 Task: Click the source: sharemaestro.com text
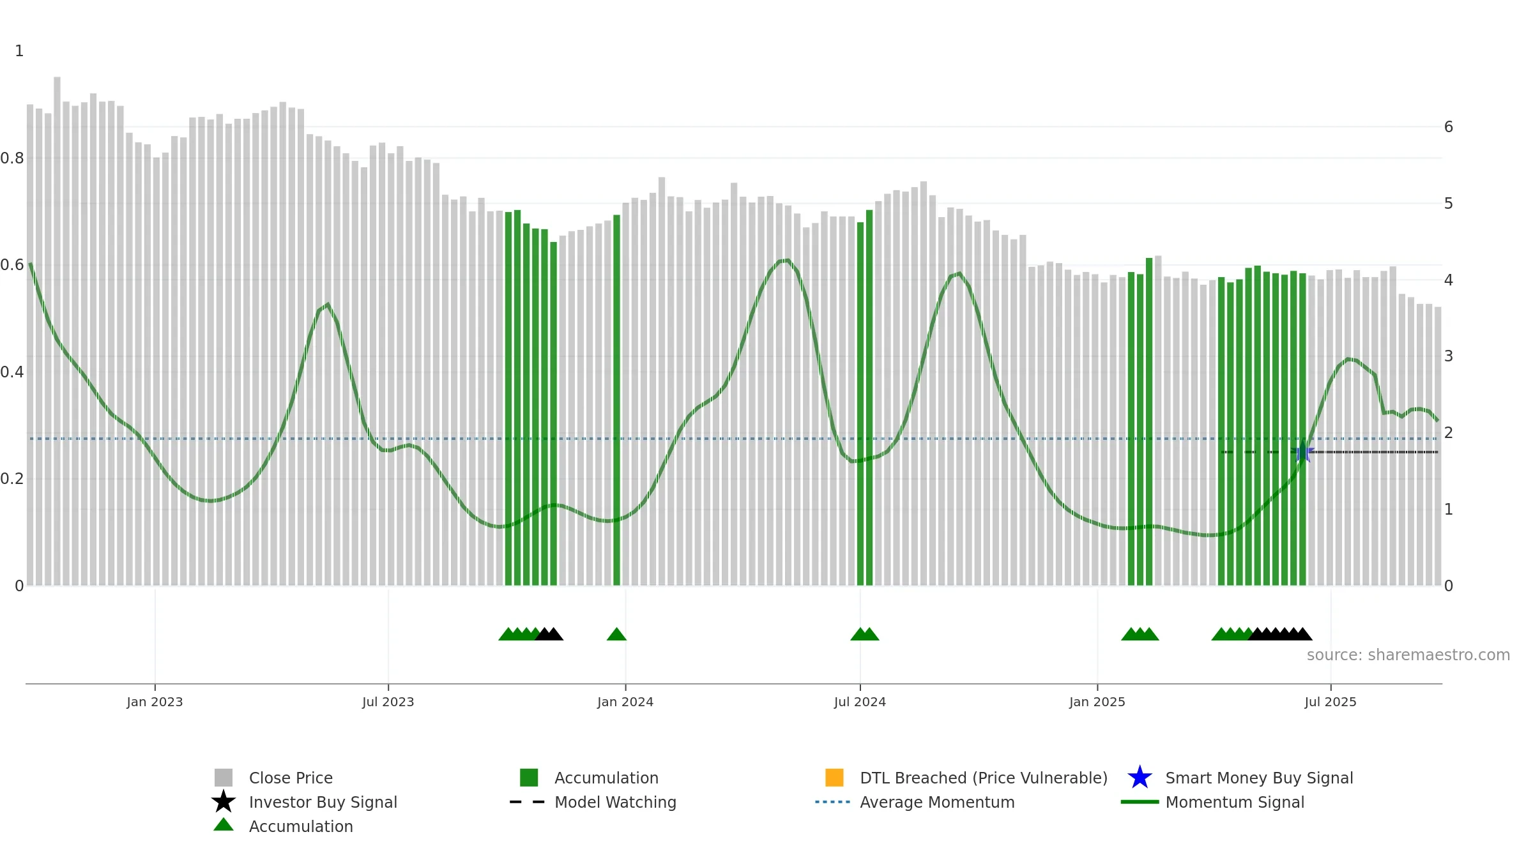tap(1408, 655)
